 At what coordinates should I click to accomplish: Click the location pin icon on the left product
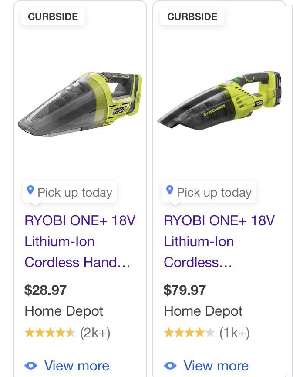pyautogui.click(x=30, y=190)
